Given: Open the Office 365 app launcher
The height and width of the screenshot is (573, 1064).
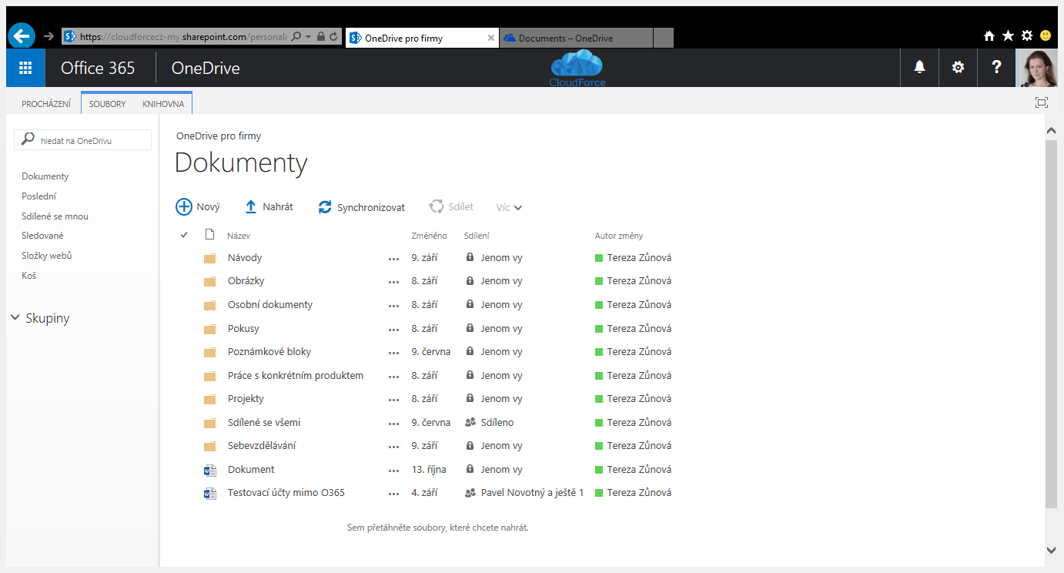Looking at the screenshot, I should click(x=25, y=68).
